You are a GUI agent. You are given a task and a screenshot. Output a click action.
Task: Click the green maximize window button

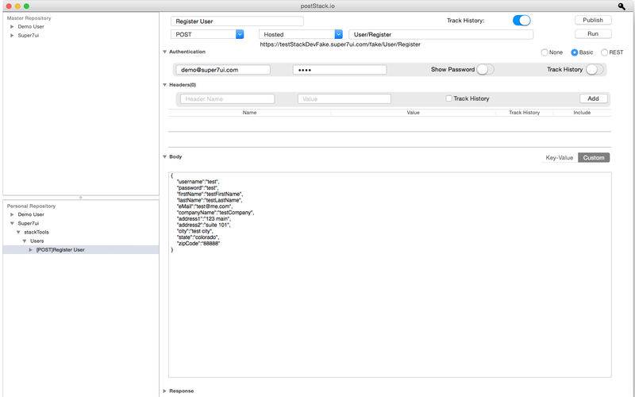(x=26, y=6)
